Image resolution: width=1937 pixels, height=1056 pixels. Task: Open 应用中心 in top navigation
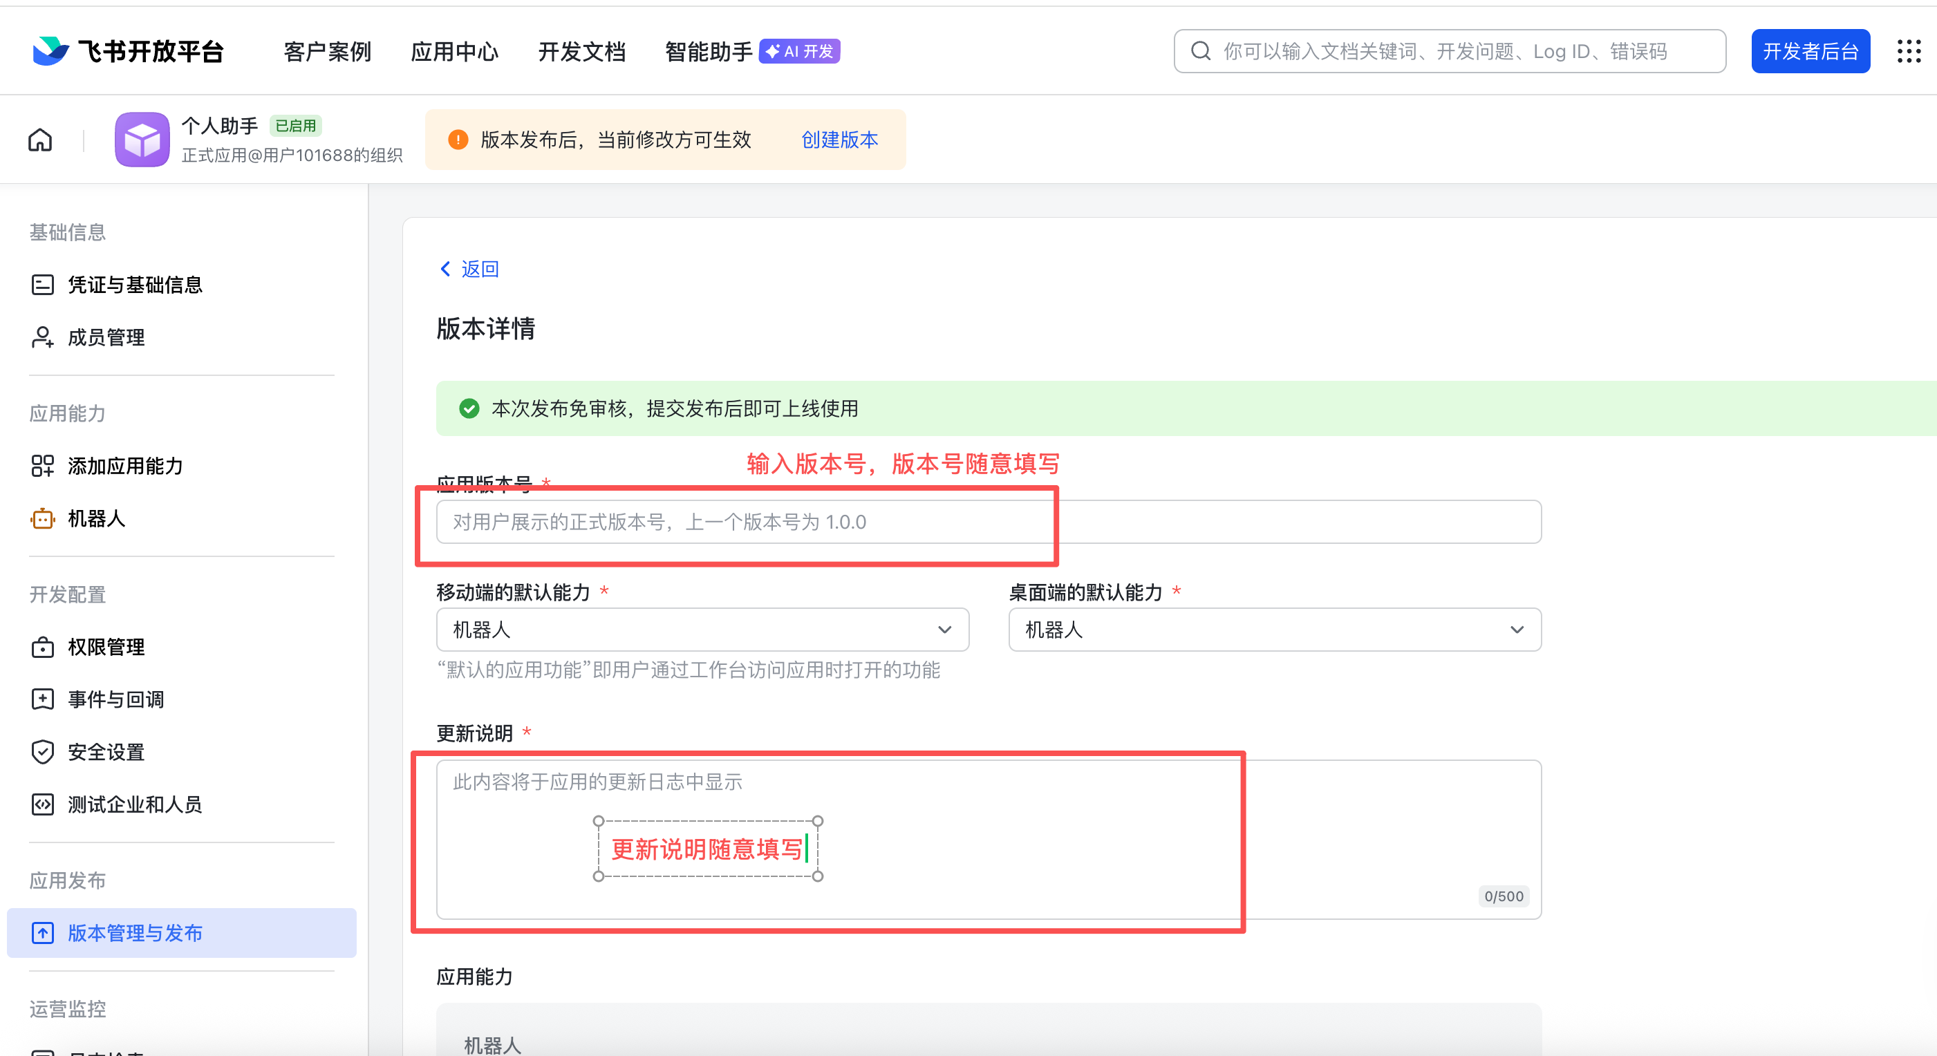(454, 51)
